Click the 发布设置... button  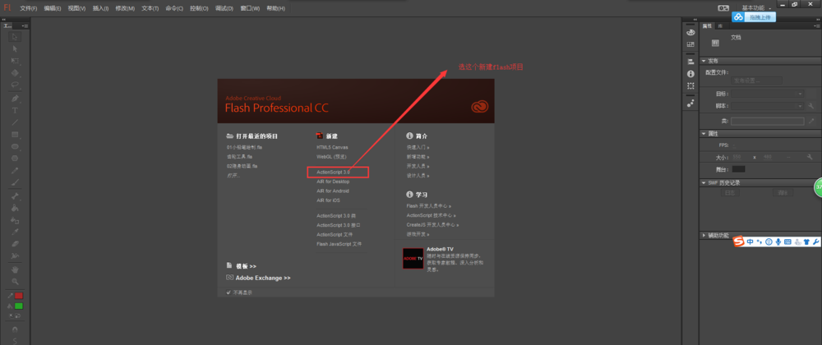coord(756,80)
